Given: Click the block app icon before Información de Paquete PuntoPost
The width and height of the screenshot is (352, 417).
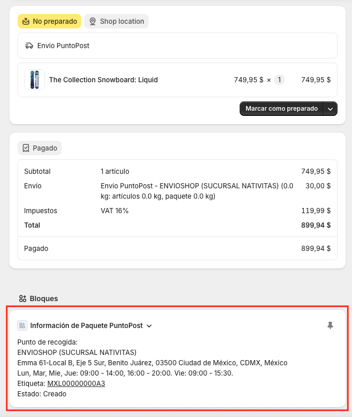Looking at the screenshot, I should pyautogui.click(x=22, y=325).
